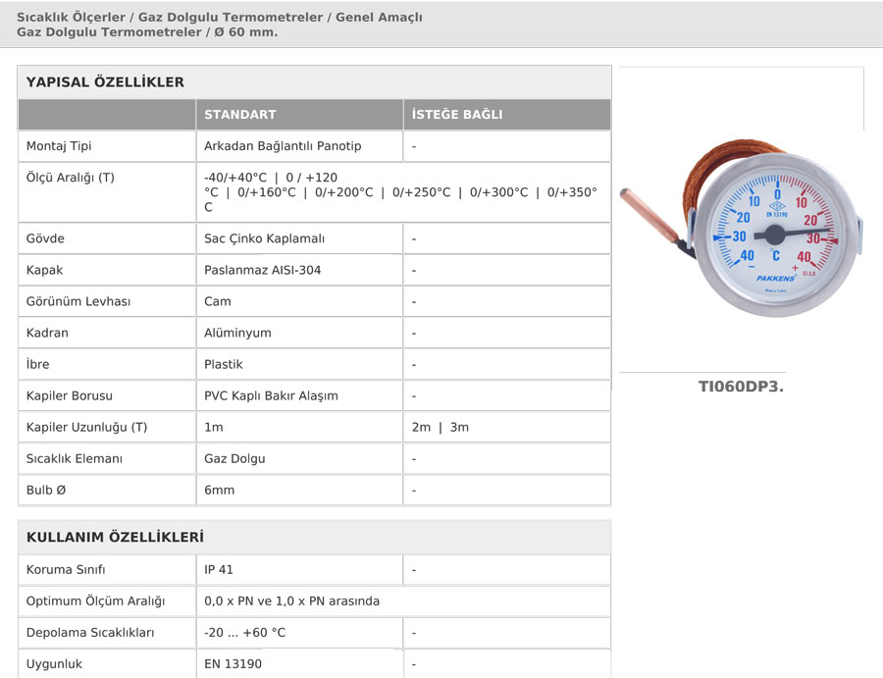The image size is (883, 678).
Task: Click the 'Koruma Sınıfı' label
Action: [66, 569]
